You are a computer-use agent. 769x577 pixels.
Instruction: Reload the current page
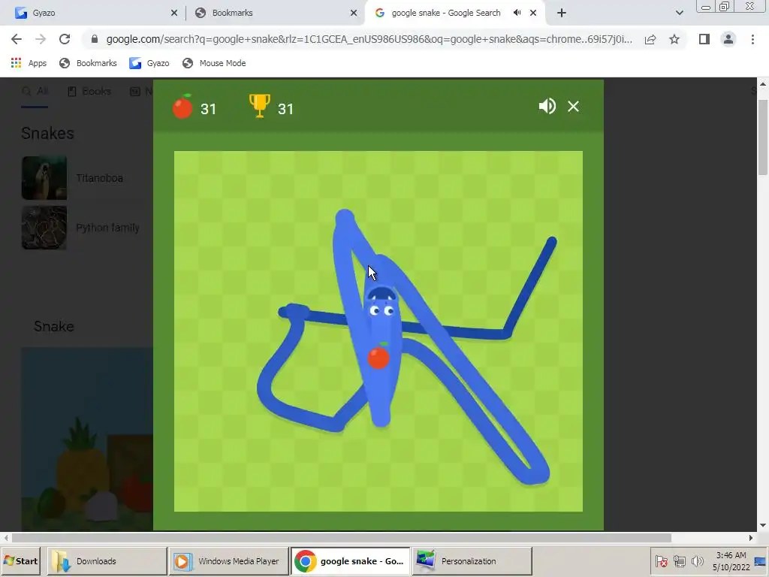65,39
